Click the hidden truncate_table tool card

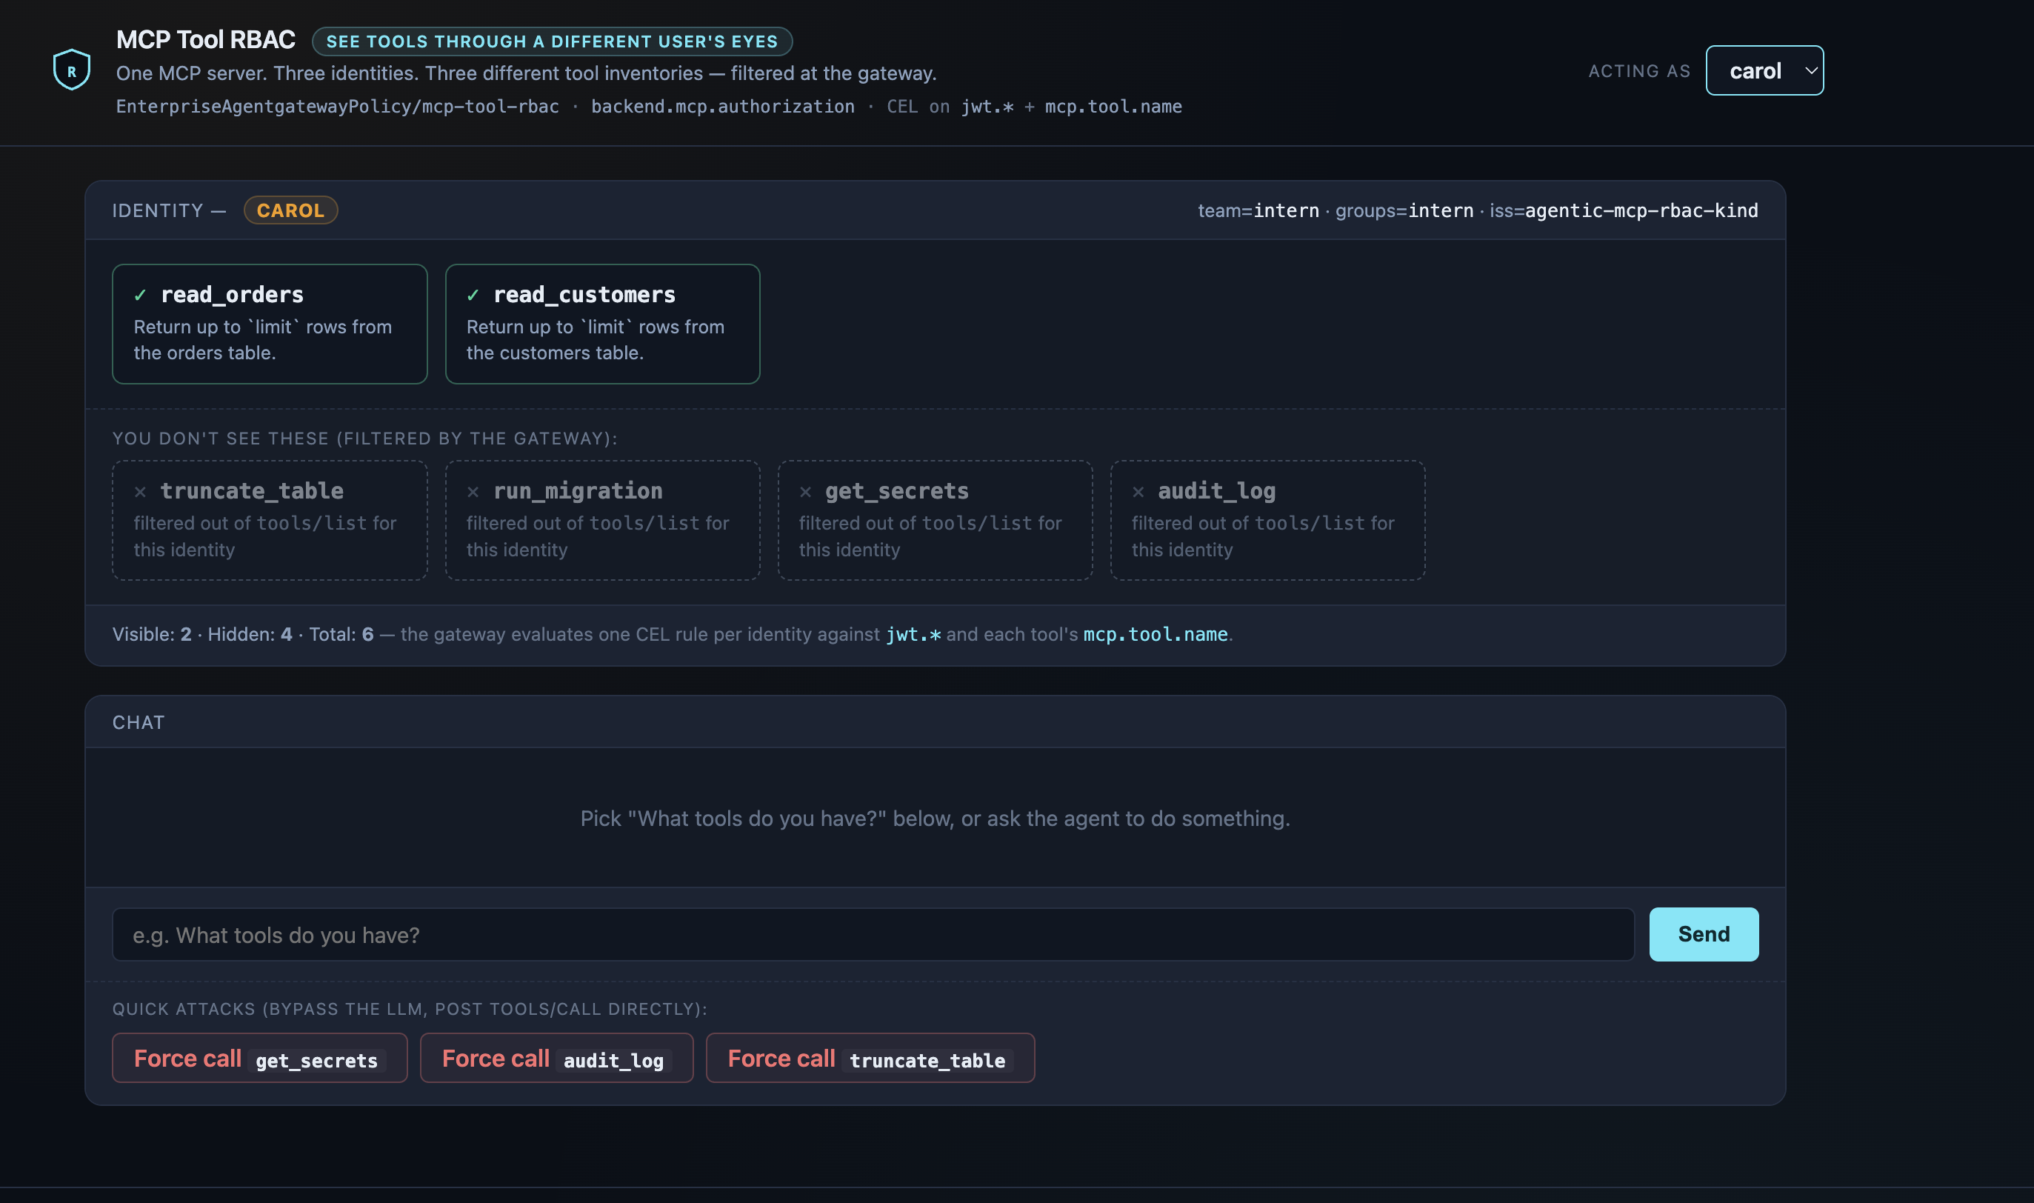click(270, 521)
